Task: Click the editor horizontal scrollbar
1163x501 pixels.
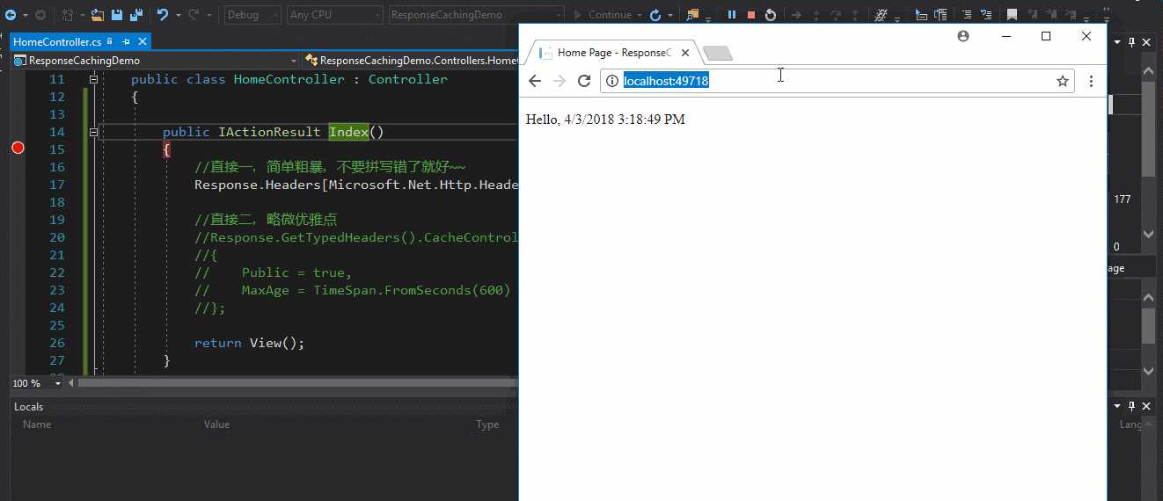Action: click(x=297, y=383)
